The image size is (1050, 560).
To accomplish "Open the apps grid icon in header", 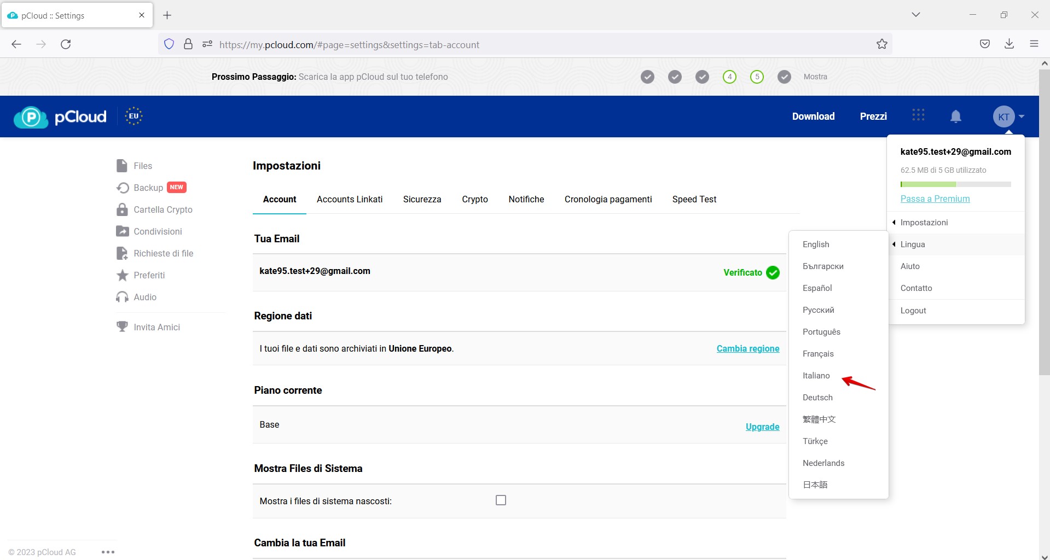I will pos(918,115).
